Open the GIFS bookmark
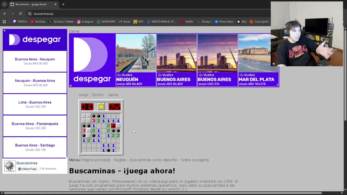 coord(138,22)
